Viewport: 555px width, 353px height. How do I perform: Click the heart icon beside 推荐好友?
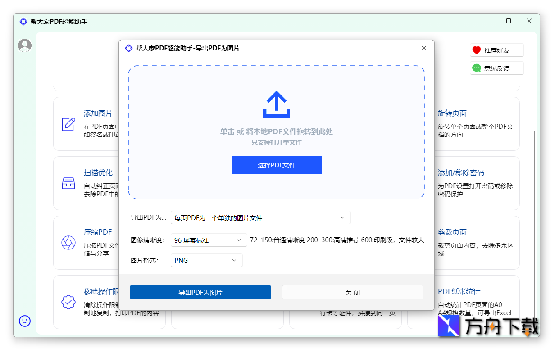[477, 50]
